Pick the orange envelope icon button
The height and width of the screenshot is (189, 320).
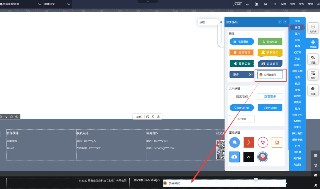click(277, 142)
